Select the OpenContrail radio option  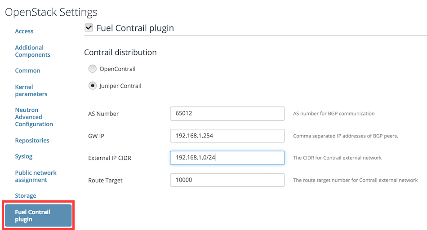(92, 69)
